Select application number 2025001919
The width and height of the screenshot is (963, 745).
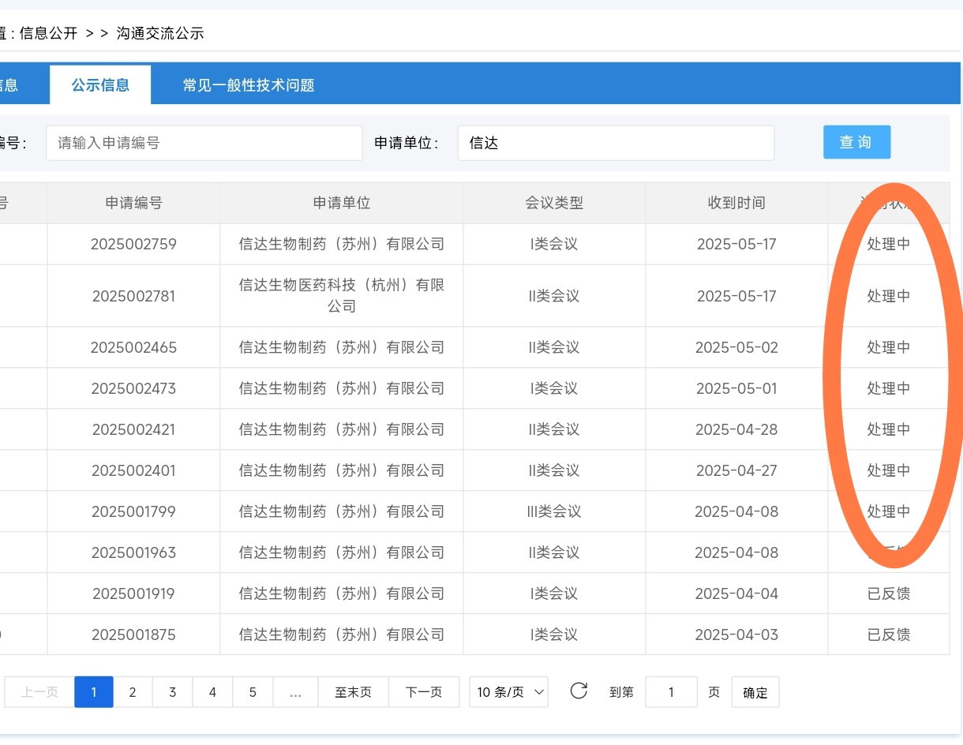click(x=133, y=593)
